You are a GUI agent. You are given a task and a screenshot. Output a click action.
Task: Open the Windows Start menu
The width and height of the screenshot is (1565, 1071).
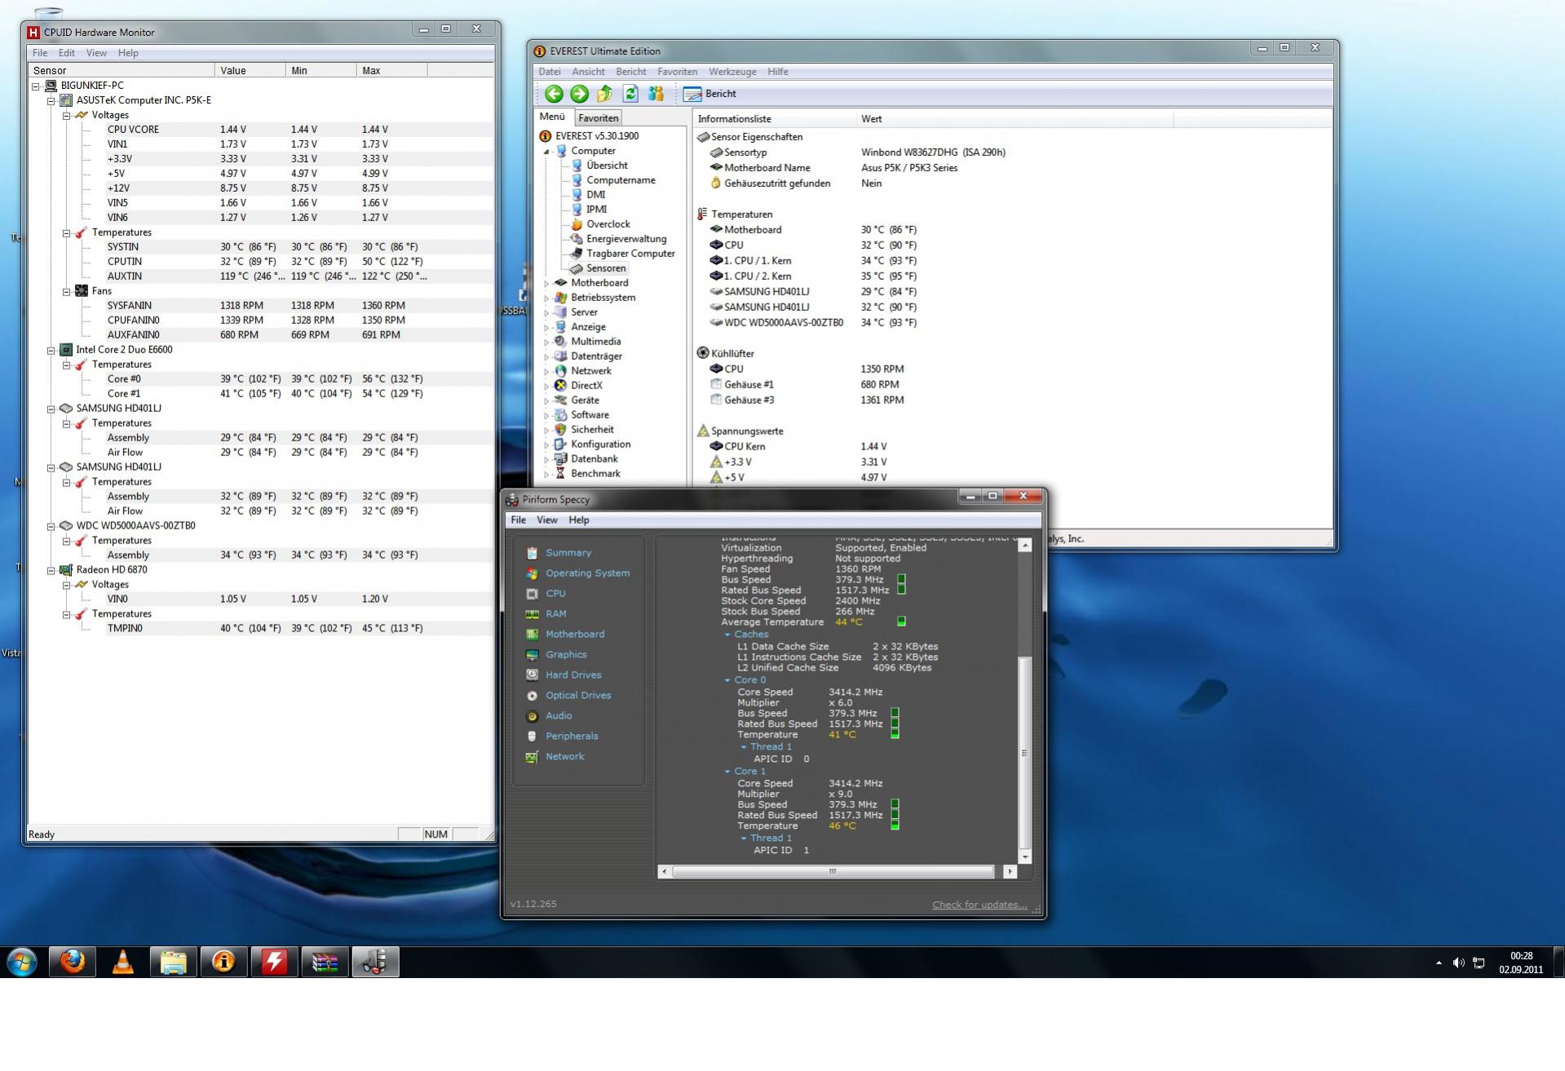(22, 963)
